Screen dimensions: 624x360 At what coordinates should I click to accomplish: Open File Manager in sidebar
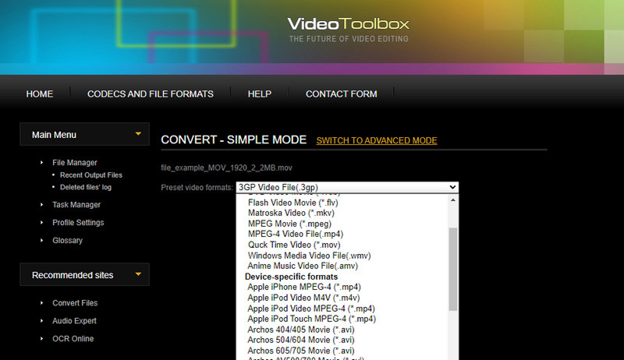(75, 163)
